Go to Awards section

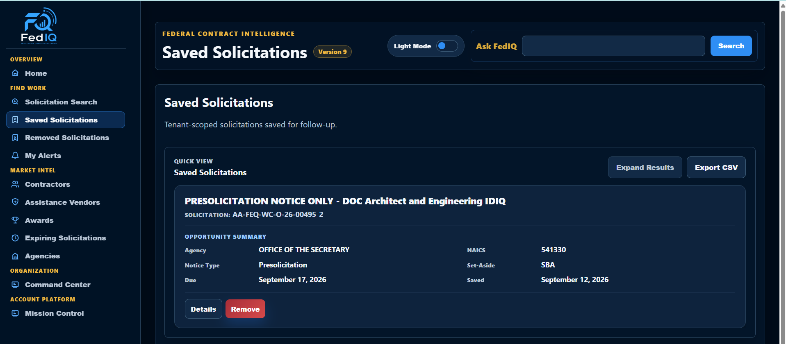click(x=66, y=220)
